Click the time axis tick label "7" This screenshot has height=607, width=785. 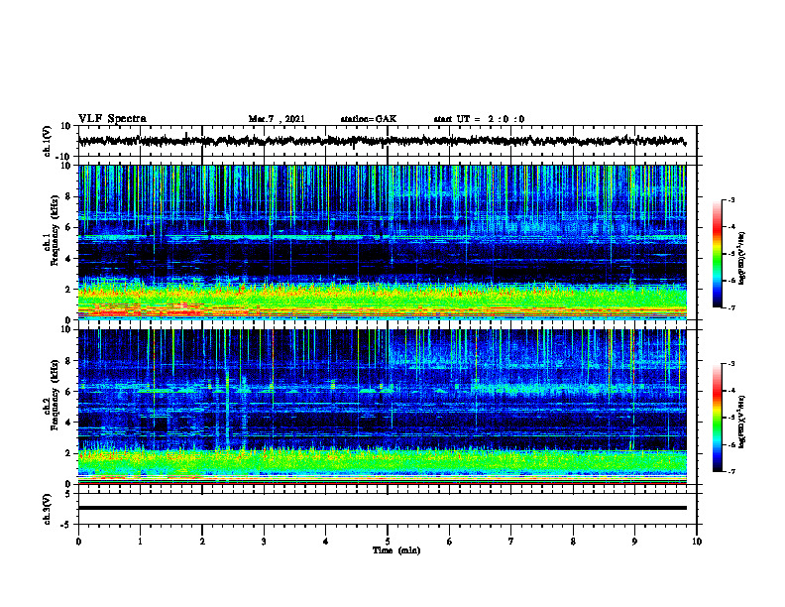[x=511, y=542]
